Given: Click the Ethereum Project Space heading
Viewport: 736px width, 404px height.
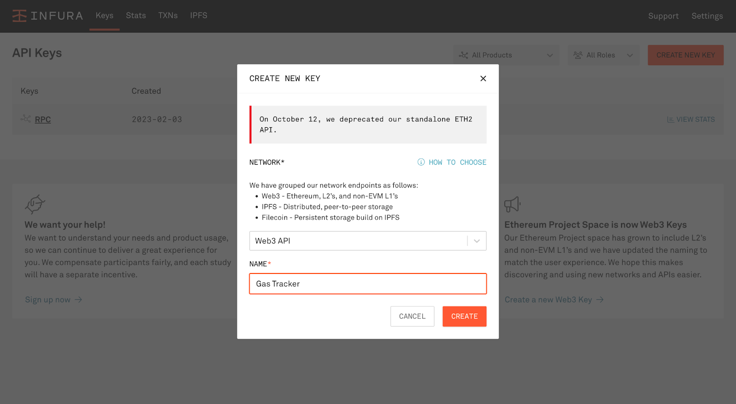Looking at the screenshot, I should tap(595, 225).
